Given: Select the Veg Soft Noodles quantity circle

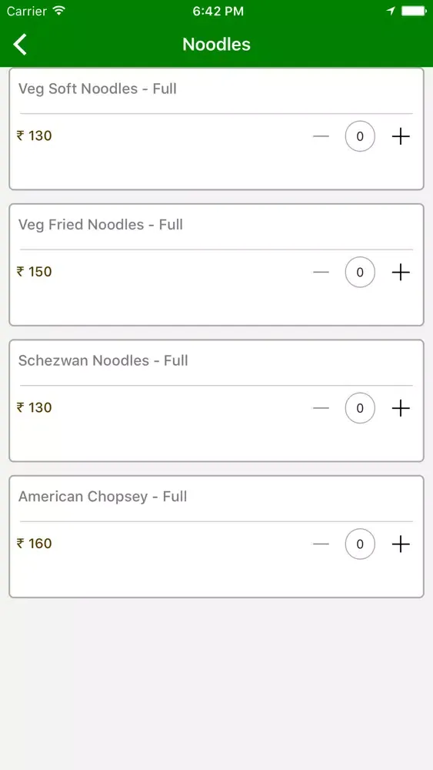Looking at the screenshot, I should 360,136.
